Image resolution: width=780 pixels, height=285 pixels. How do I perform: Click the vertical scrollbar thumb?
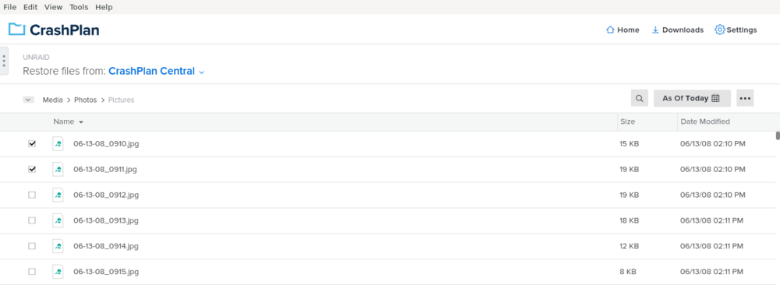pyautogui.click(x=778, y=136)
